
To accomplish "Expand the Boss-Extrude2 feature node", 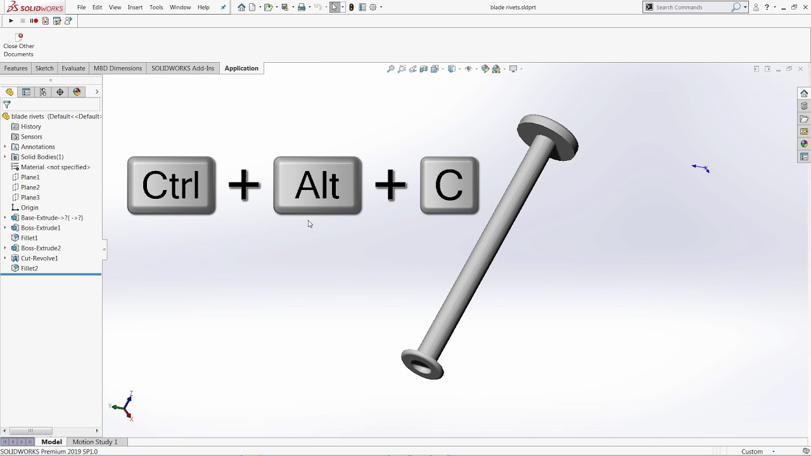I will point(5,248).
